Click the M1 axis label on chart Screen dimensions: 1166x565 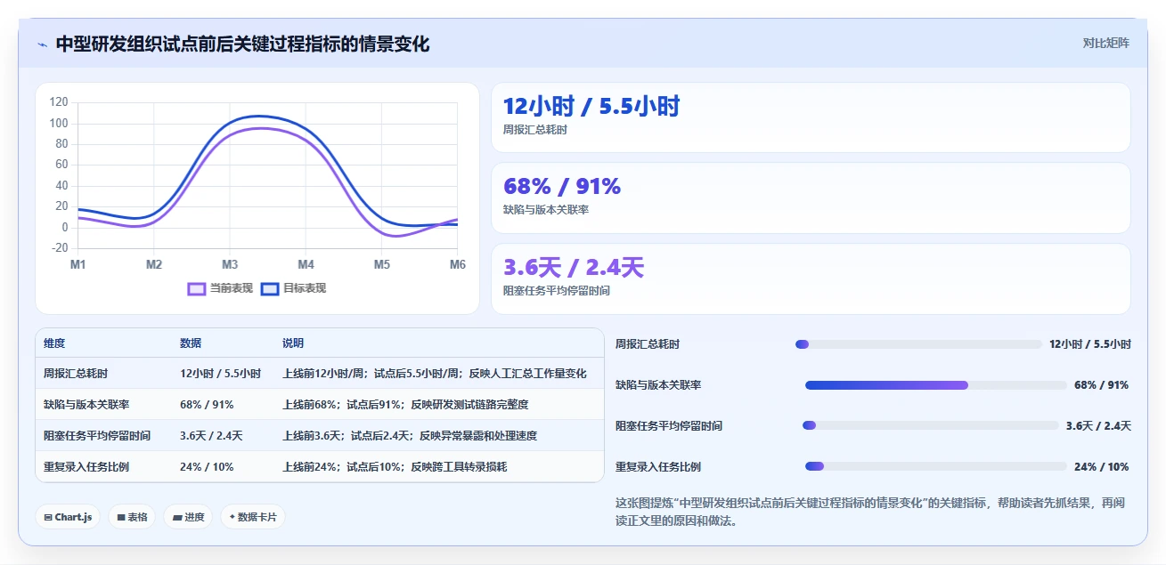(x=78, y=265)
